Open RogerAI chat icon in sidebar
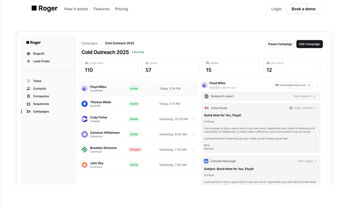The image size is (347, 208). (x=28, y=54)
